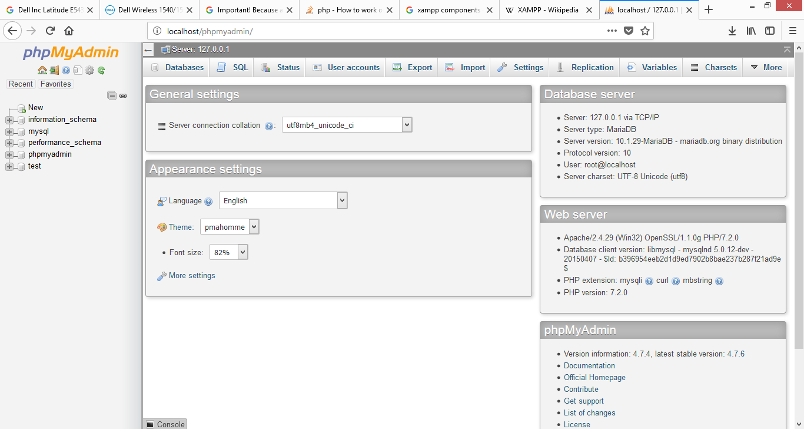Click the phpMyAdmin home icon
Viewport: 804px width, 429px height.
coord(42,70)
